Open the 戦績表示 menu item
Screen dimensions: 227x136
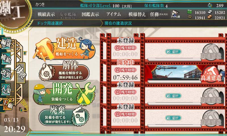(46, 14)
